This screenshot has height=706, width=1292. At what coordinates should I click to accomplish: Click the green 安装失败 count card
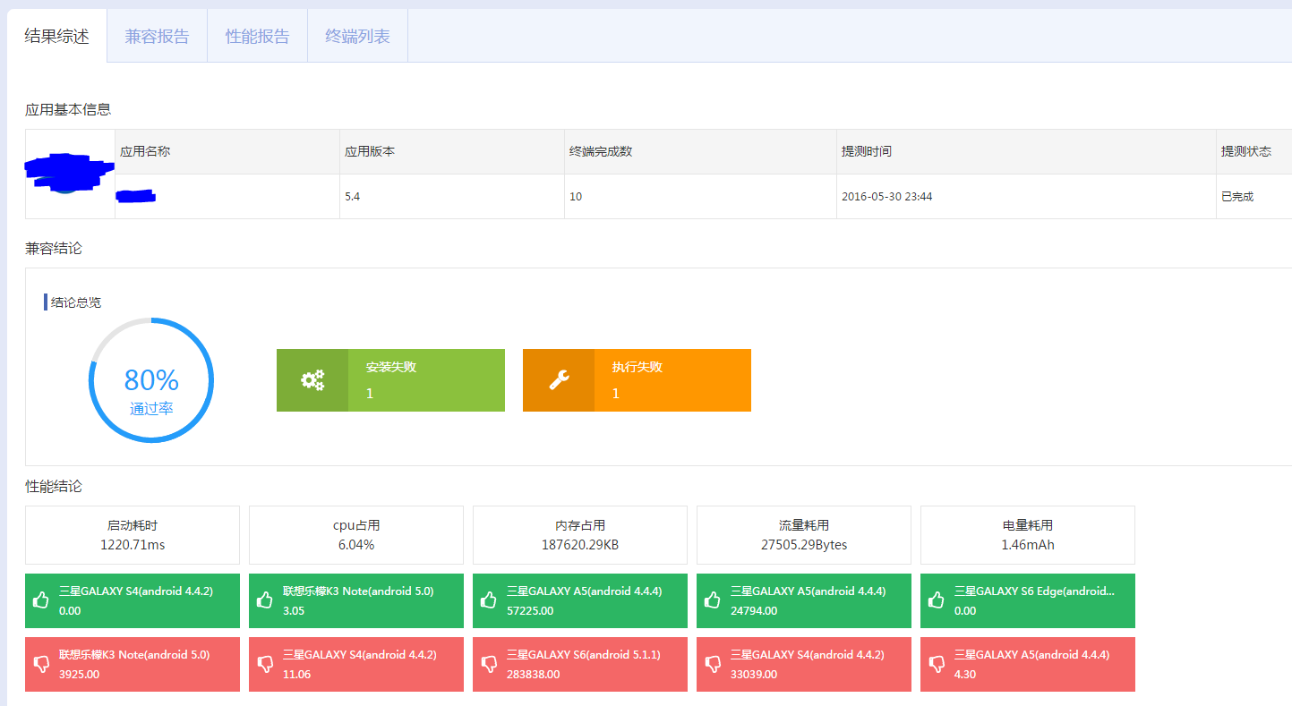click(425, 380)
